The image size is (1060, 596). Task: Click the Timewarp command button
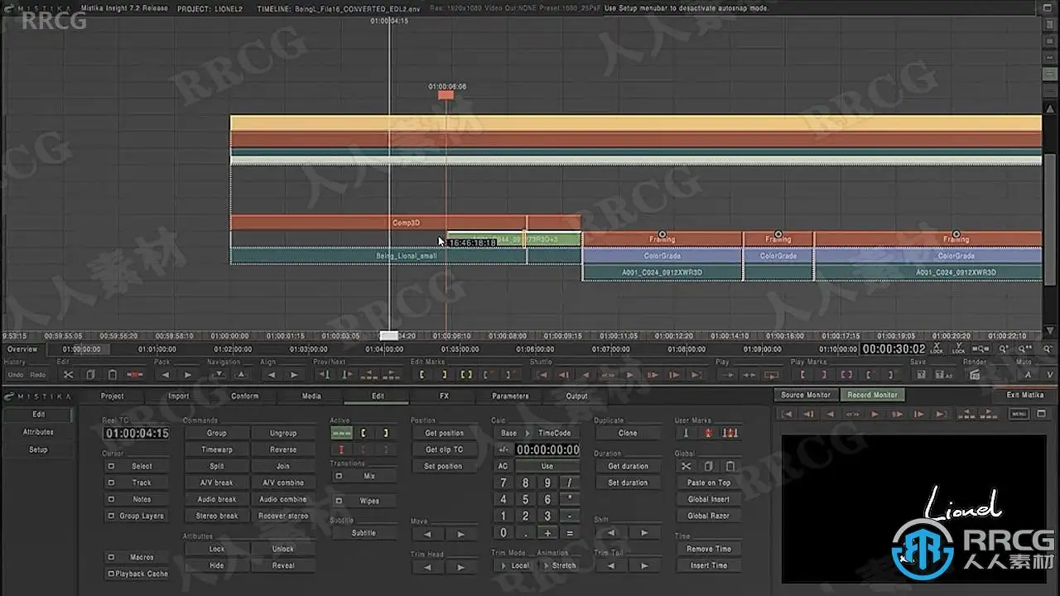tap(217, 449)
